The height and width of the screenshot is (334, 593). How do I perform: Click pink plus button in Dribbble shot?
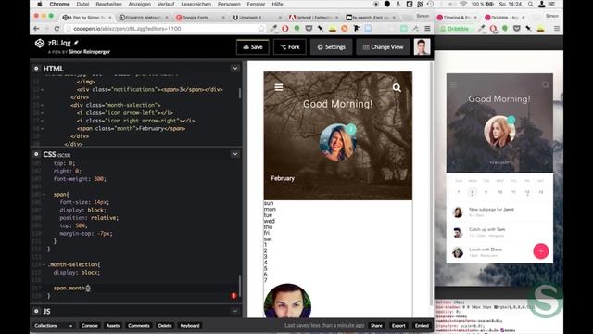pos(541,251)
